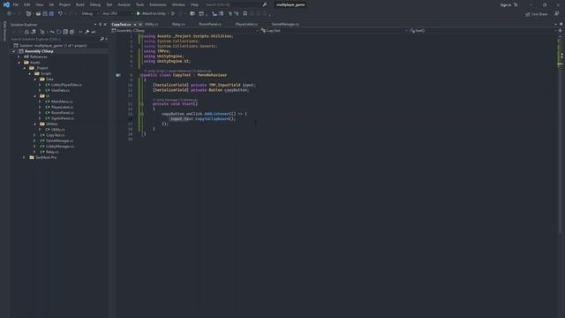Click the Visual Studio search box

tap(236, 4)
